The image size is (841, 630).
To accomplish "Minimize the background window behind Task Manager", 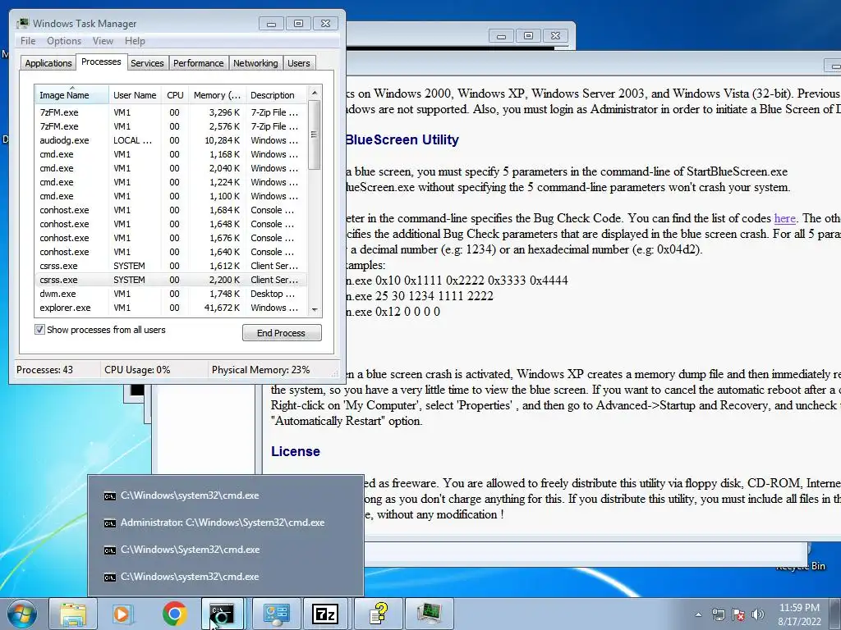I will (x=502, y=36).
